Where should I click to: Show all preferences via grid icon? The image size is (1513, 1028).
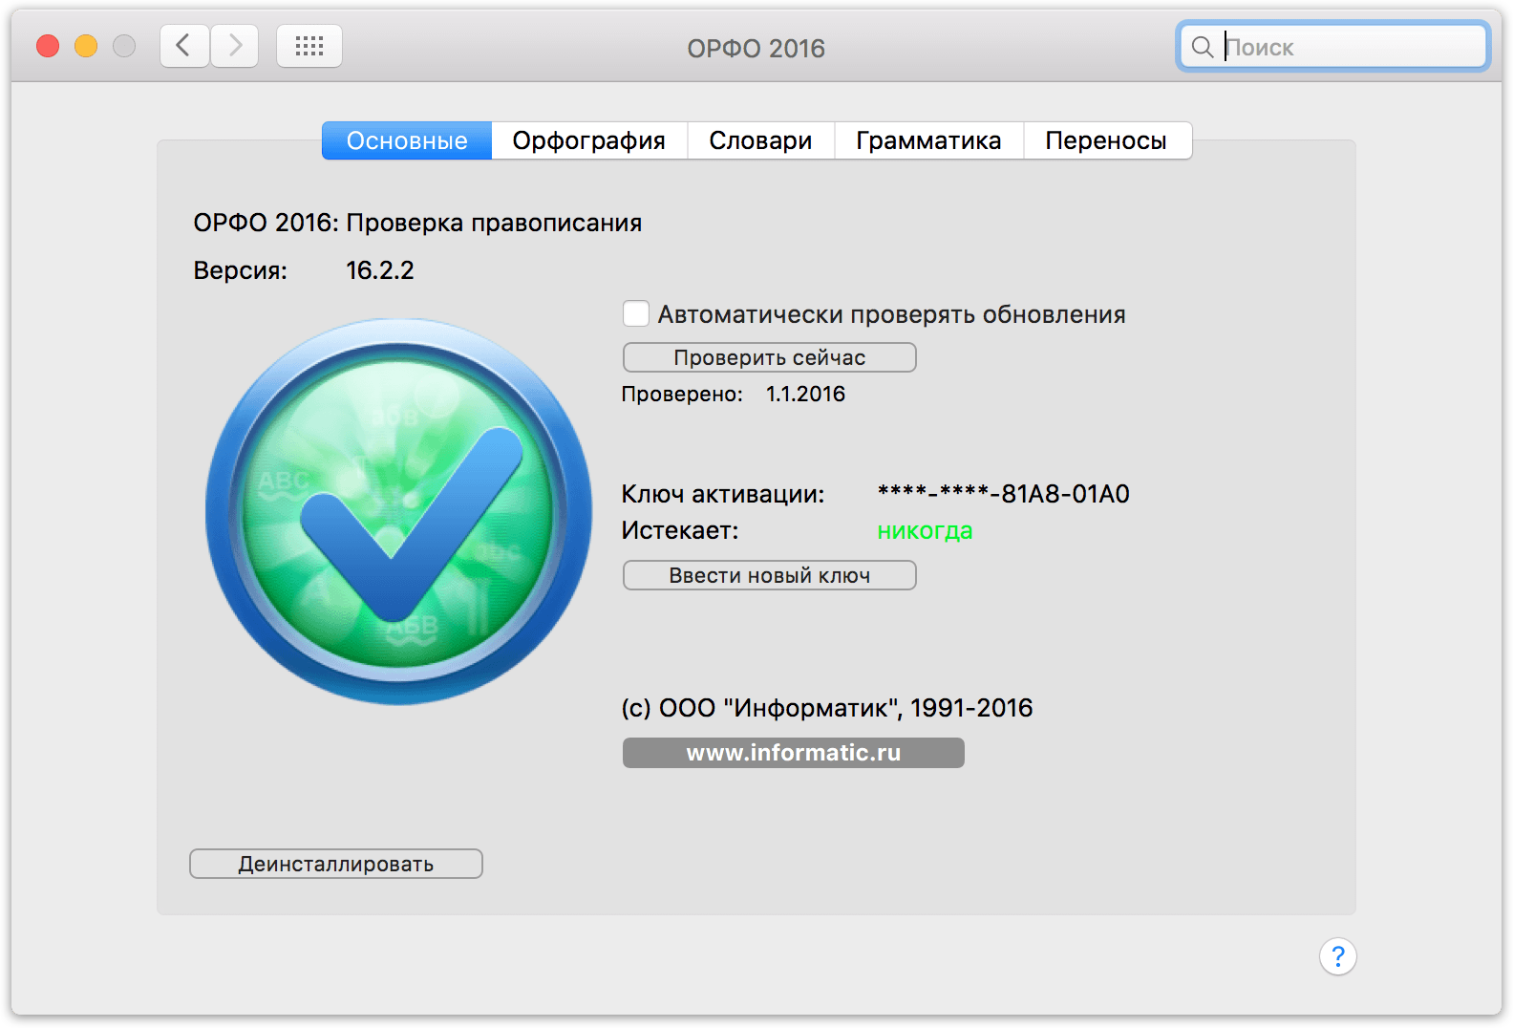pyautogui.click(x=309, y=46)
